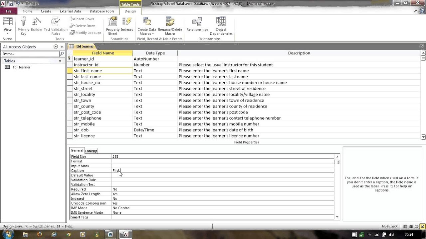
Task: Open the View button in the ribbon
Action: click(8, 26)
